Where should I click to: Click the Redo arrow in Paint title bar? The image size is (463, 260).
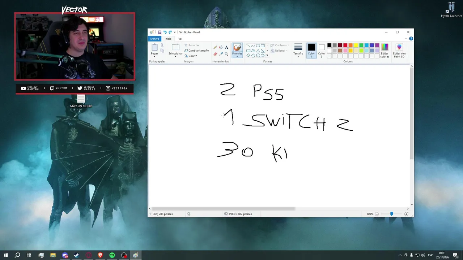[170, 32]
